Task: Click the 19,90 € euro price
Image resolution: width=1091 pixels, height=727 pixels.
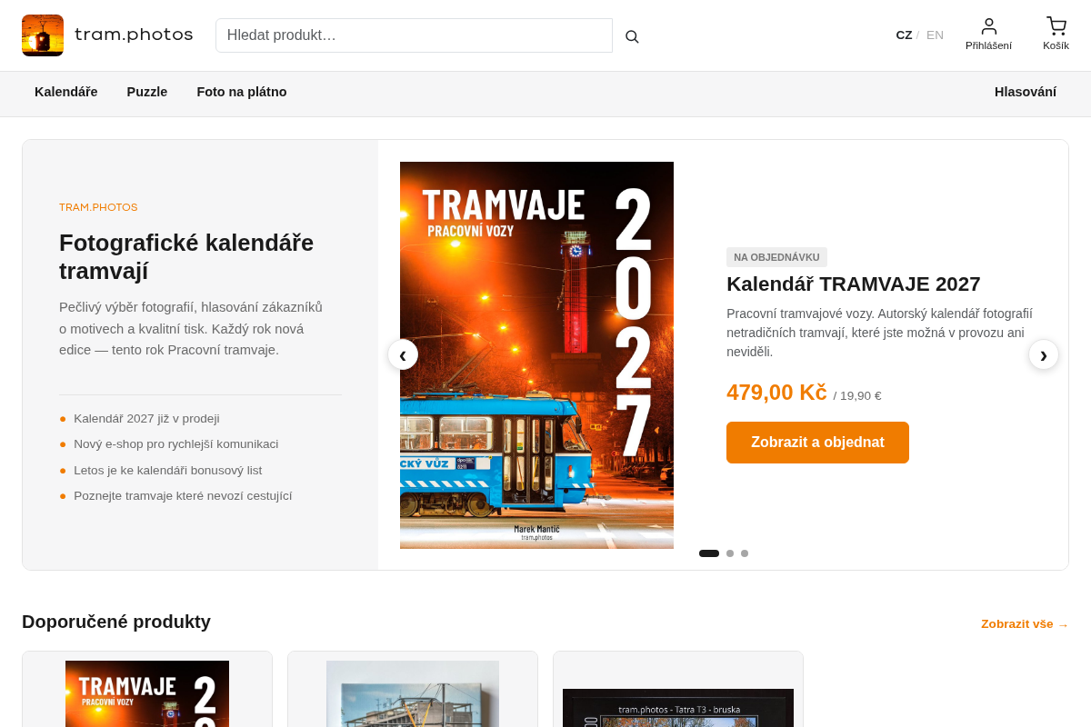Action: pyautogui.click(x=861, y=396)
